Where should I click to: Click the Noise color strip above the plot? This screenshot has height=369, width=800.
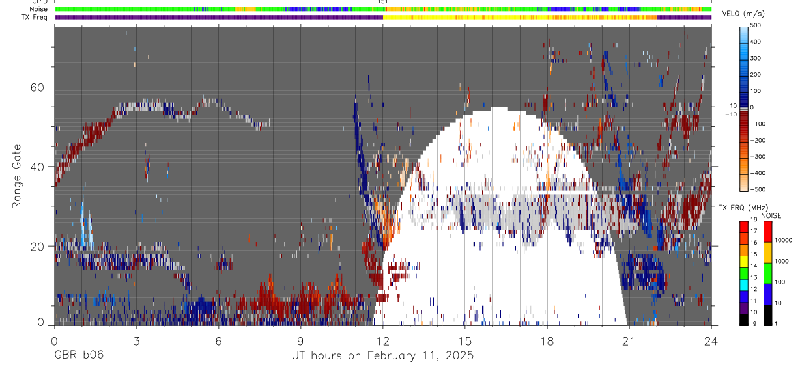(383, 9)
